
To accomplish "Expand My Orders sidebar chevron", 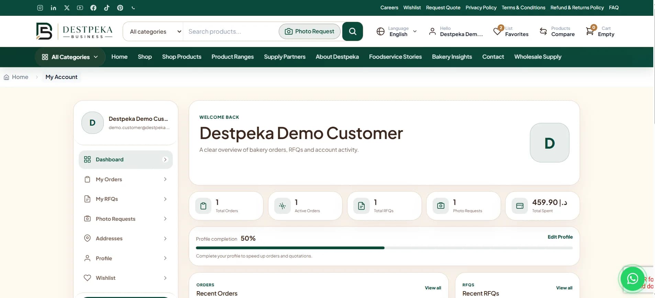I will click(165, 179).
